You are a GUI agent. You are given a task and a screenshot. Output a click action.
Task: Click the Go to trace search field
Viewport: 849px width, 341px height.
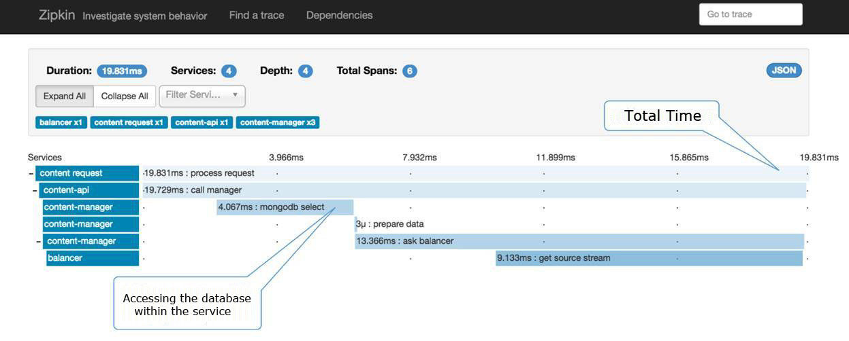(750, 14)
